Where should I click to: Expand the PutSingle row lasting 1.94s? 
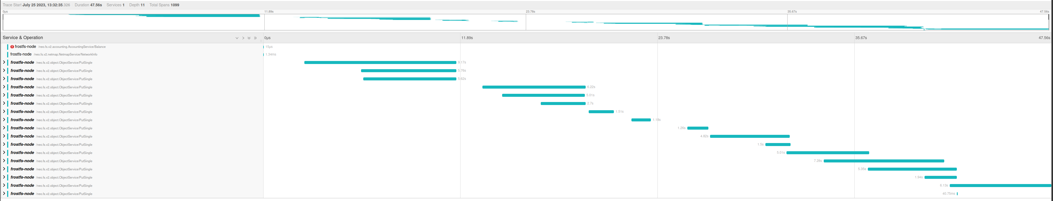tap(4, 177)
